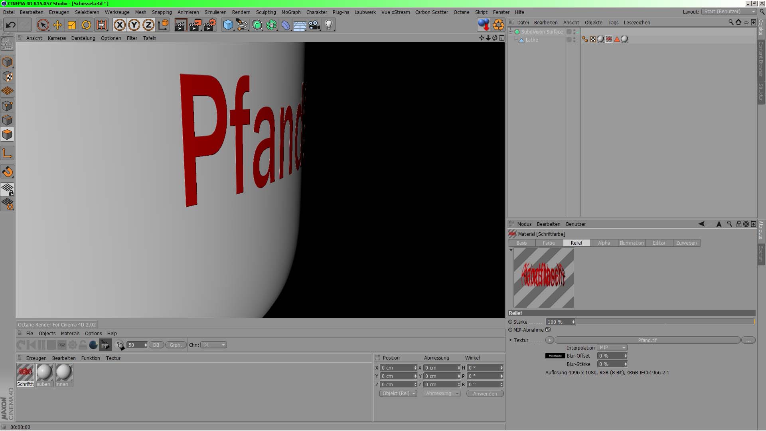Click the light bulb icon
Screen dimensions: 766x431
tap(329, 25)
